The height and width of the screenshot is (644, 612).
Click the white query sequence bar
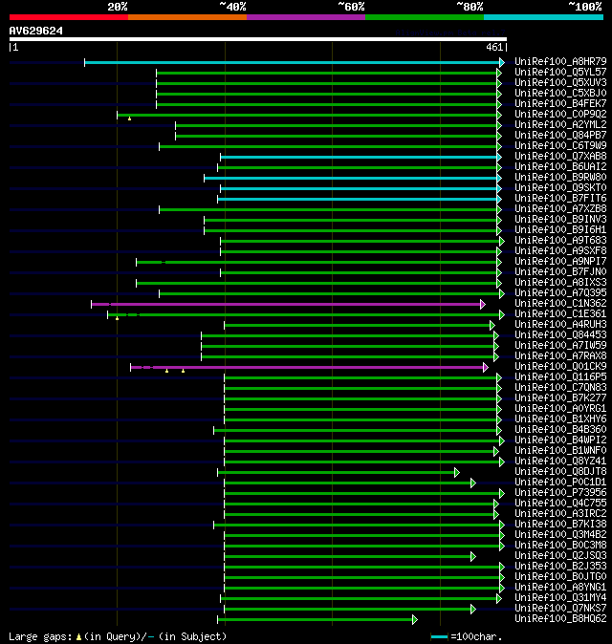point(258,39)
